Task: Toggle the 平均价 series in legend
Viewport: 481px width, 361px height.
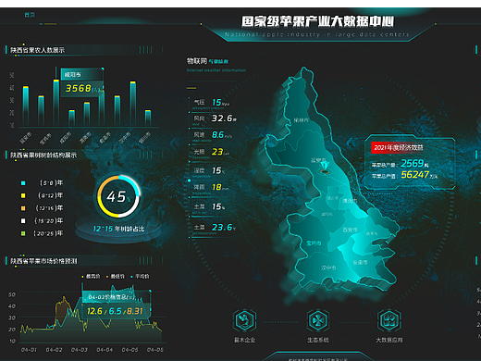Action: pos(141,276)
